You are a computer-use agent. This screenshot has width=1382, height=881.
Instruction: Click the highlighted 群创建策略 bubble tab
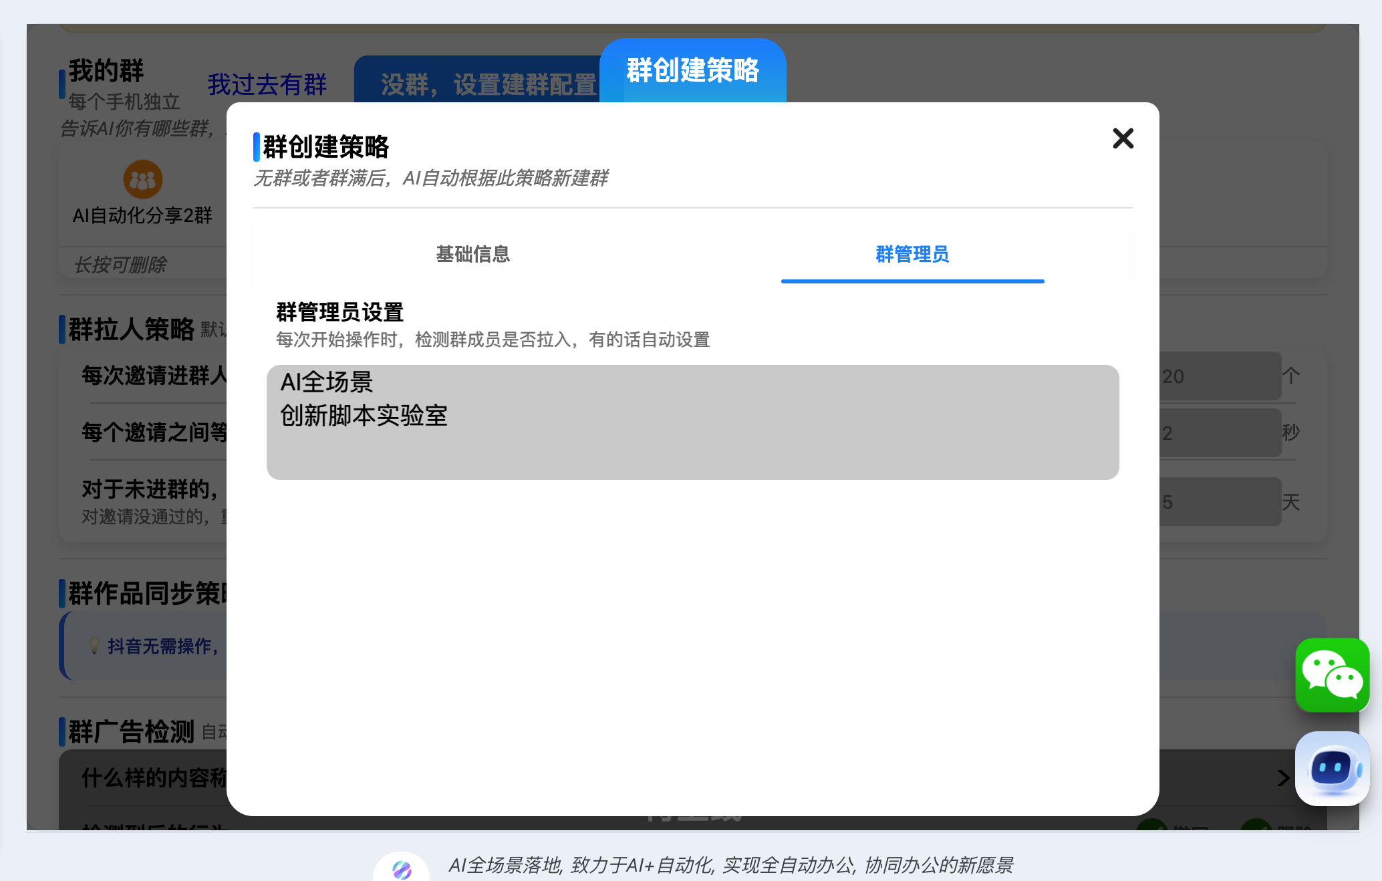(692, 71)
